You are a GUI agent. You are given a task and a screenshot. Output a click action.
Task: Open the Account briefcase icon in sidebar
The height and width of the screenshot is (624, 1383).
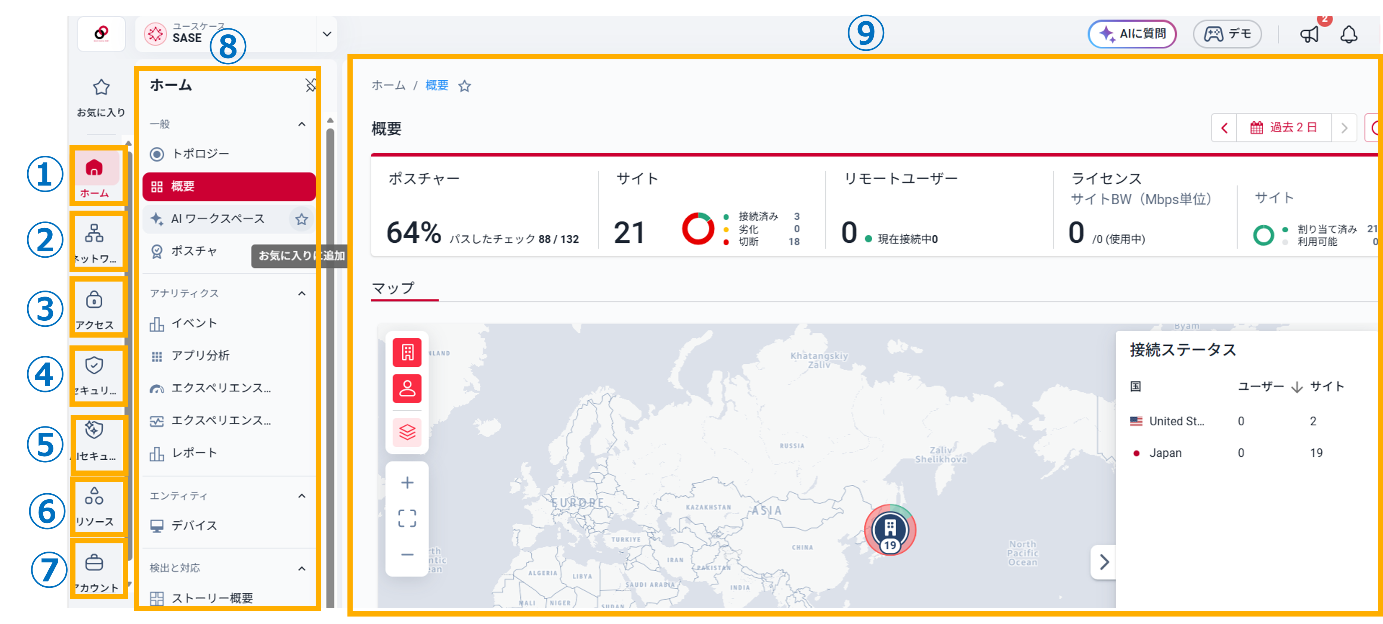point(95,571)
